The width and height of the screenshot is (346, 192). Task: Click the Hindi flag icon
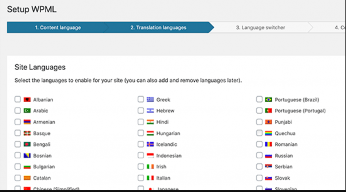click(150, 122)
